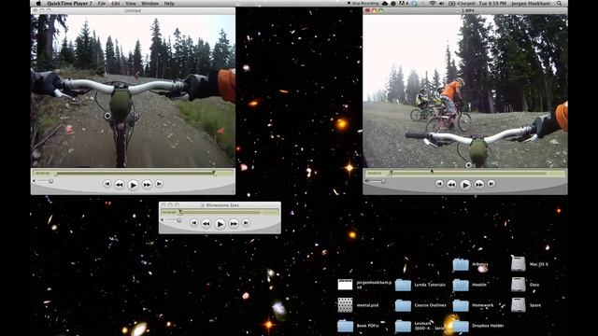Play the video in the 1.MP4 window
The width and height of the screenshot is (598, 336).
(x=465, y=185)
